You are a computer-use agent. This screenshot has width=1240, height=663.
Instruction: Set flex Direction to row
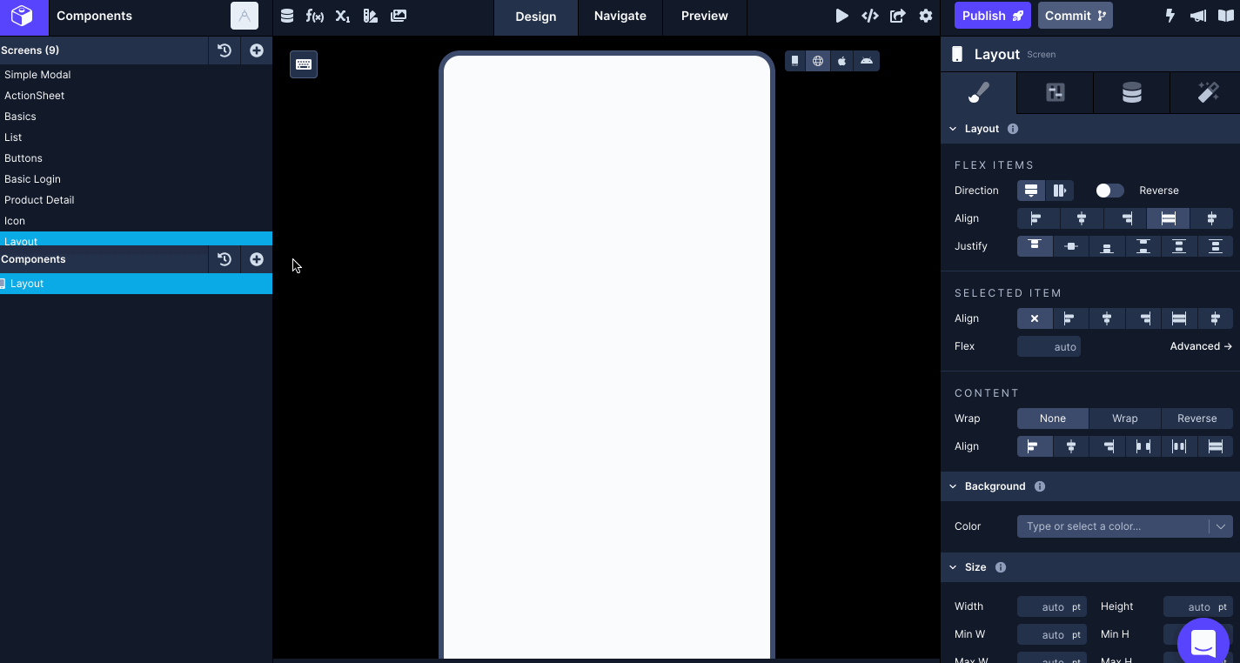pyautogui.click(x=1060, y=191)
